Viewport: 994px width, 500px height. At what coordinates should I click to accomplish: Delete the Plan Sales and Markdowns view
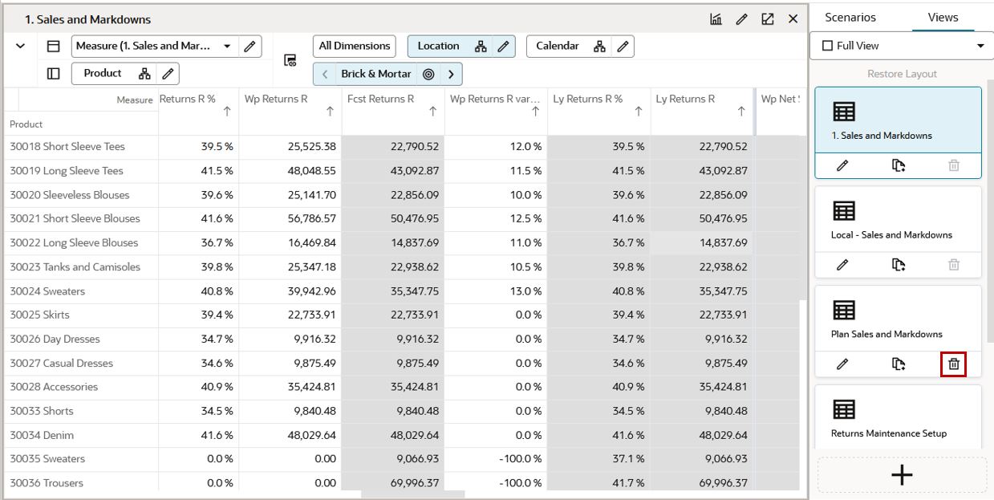pos(954,364)
